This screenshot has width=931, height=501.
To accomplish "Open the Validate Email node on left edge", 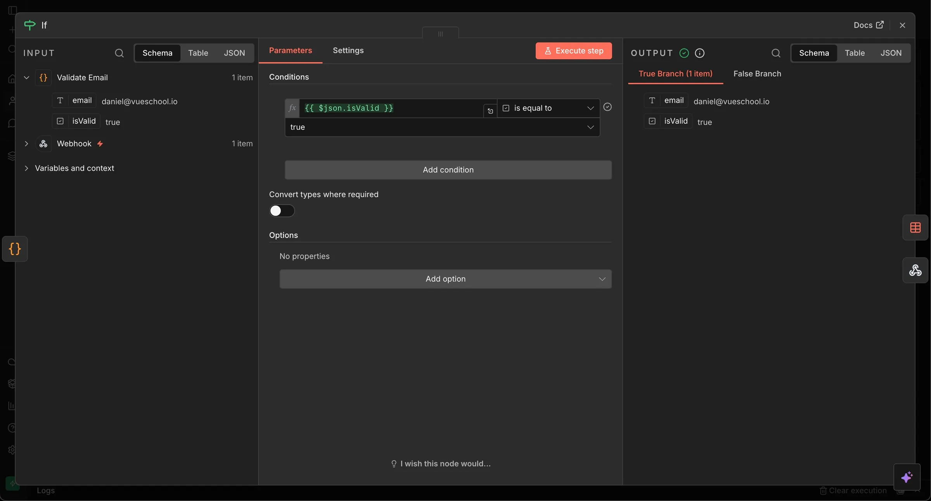I will point(15,249).
